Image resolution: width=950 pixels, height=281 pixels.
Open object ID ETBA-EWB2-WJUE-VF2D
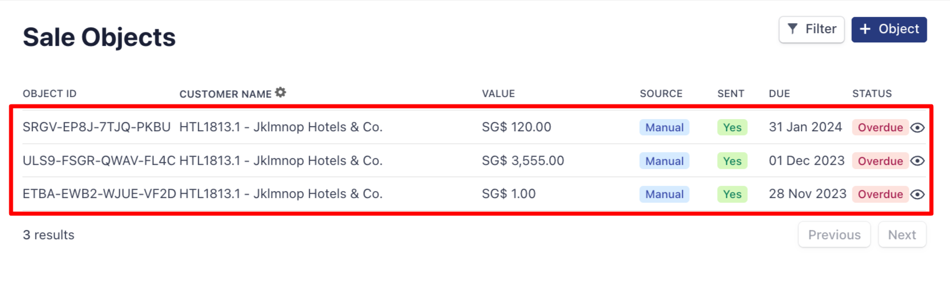click(99, 194)
